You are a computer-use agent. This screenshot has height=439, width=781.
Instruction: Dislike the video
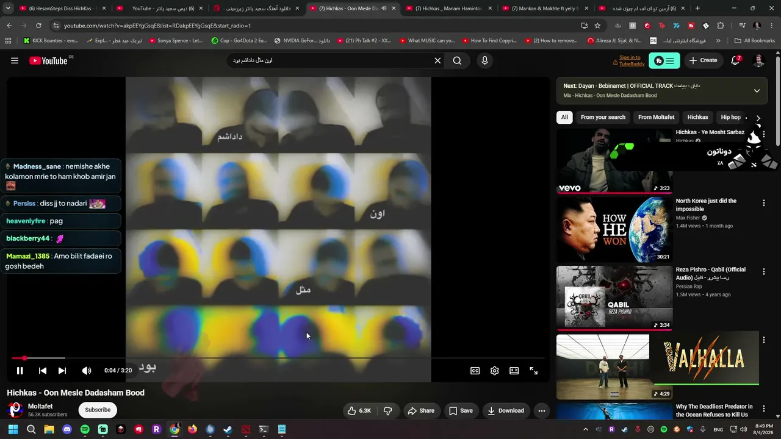pos(387,410)
